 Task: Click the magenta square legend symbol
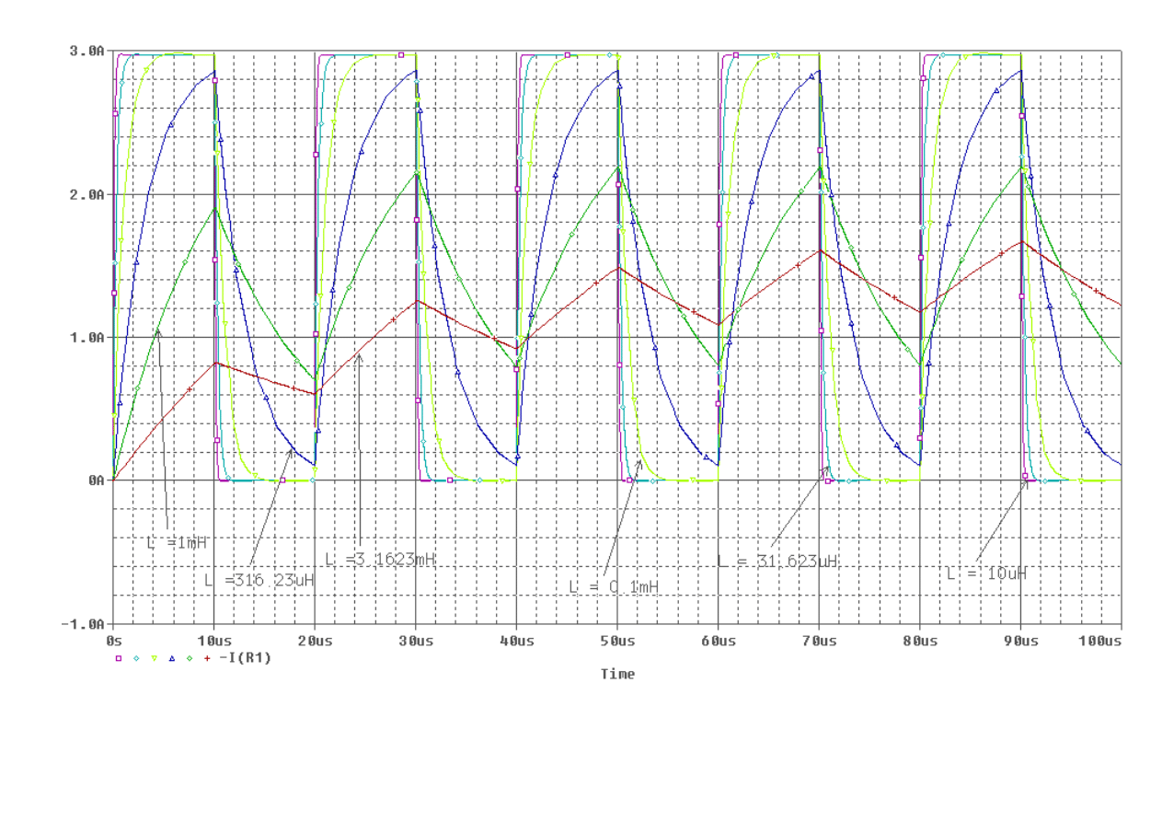(118, 658)
